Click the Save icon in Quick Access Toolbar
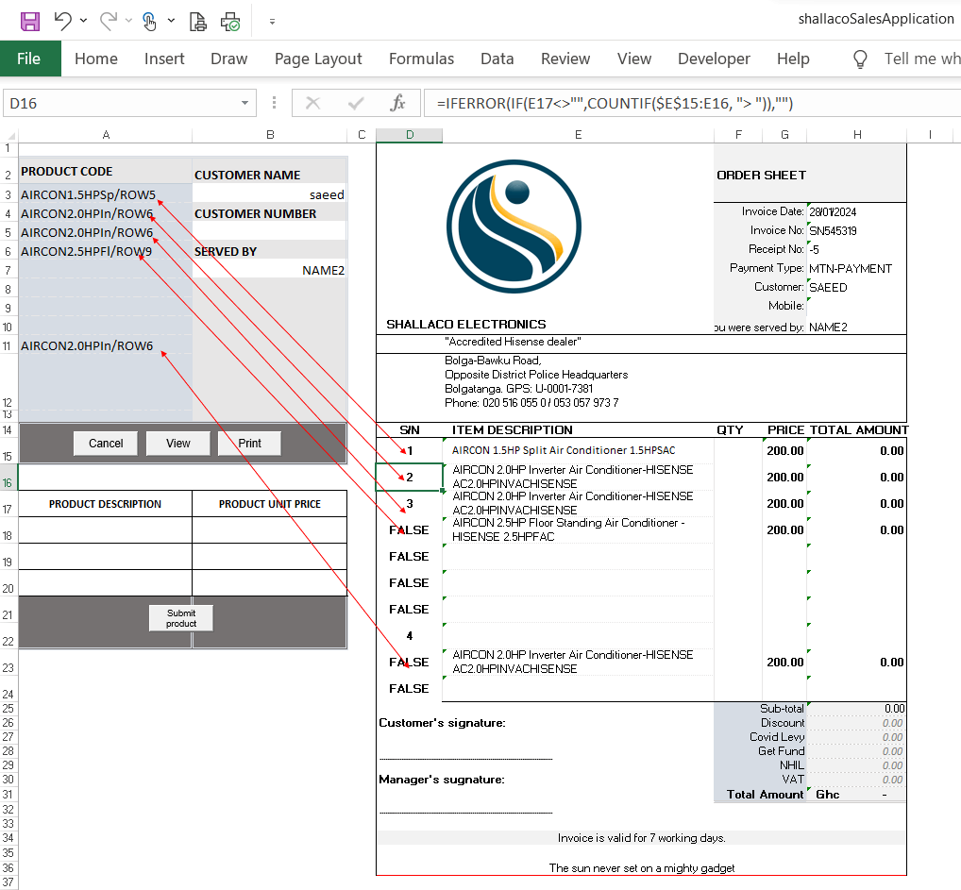 [29, 22]
